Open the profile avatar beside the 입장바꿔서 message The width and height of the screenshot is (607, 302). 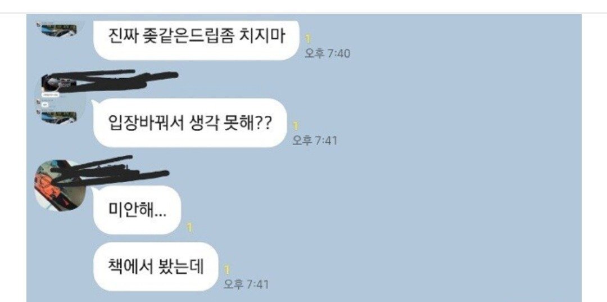(59, 99)
